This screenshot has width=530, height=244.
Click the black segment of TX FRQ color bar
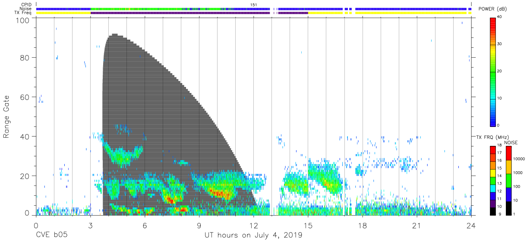click(492, 210)
